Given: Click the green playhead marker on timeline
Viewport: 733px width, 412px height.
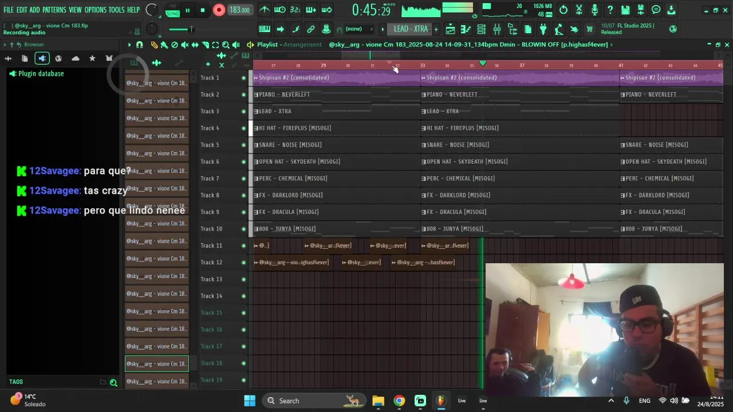Looking at the screenshot, I should 483,63.
